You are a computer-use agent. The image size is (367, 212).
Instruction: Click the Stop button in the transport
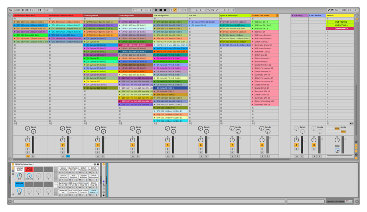pyautogui.click(x=161, y=10)
